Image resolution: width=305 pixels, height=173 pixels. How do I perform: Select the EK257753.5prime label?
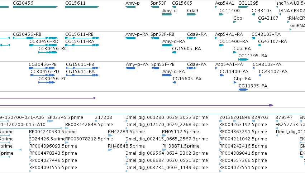point(290,125)
